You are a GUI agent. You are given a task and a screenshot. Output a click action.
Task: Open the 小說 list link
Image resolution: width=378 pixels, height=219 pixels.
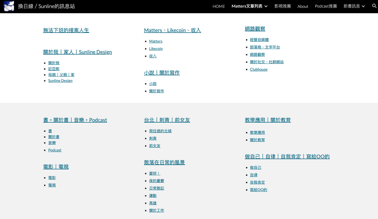click(x=153, y=84)
